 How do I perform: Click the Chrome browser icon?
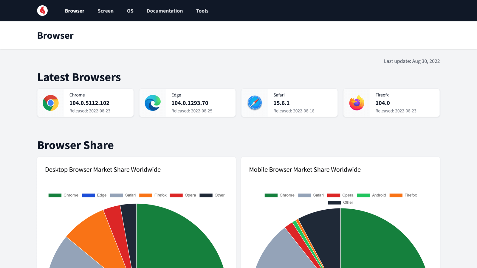(x=51, y=103)
